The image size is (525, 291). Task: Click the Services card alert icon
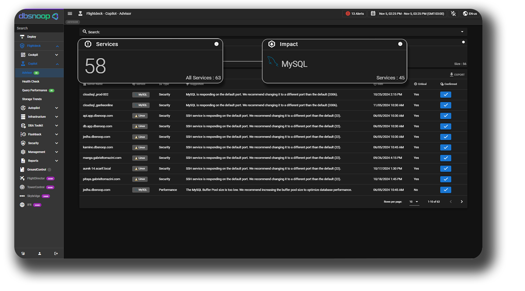pos(88,44)
